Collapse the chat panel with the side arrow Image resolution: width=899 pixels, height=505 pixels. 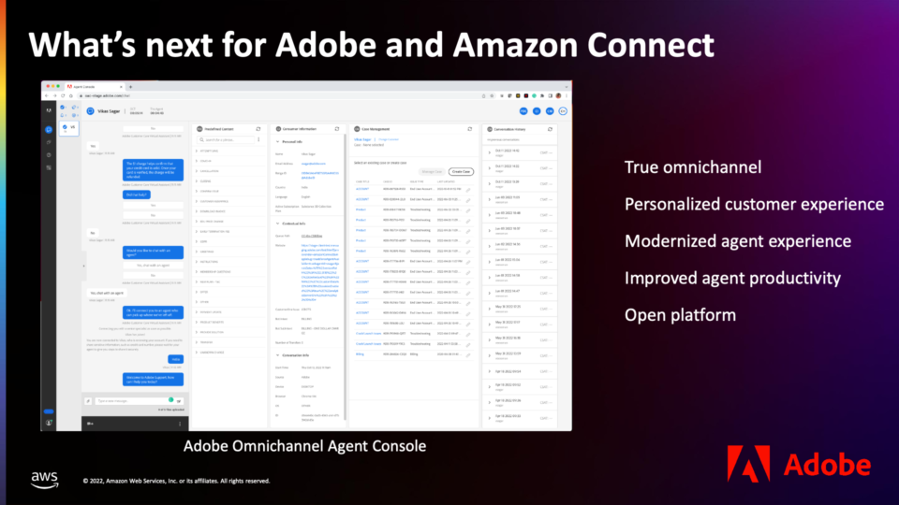[x=83, y=266]
